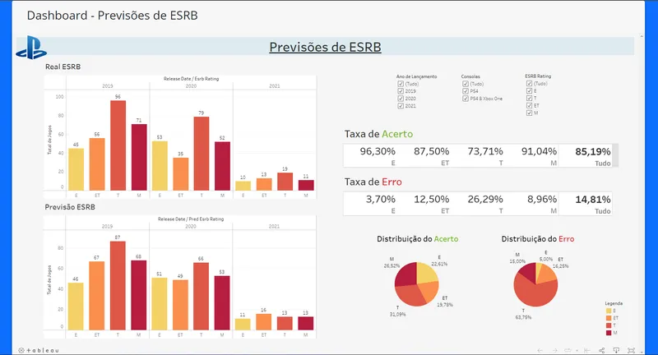This screenshot has width=658, height=355.
Task: Click the scrollbar beside the Taxa de Acerto table
Action: pyautogui.click(x=615, y=155)
